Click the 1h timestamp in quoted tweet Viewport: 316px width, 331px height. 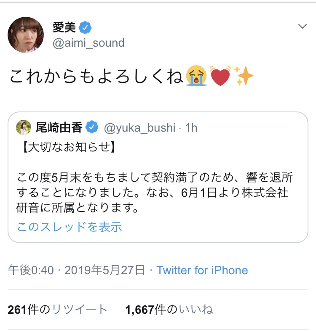coord(191,127)
